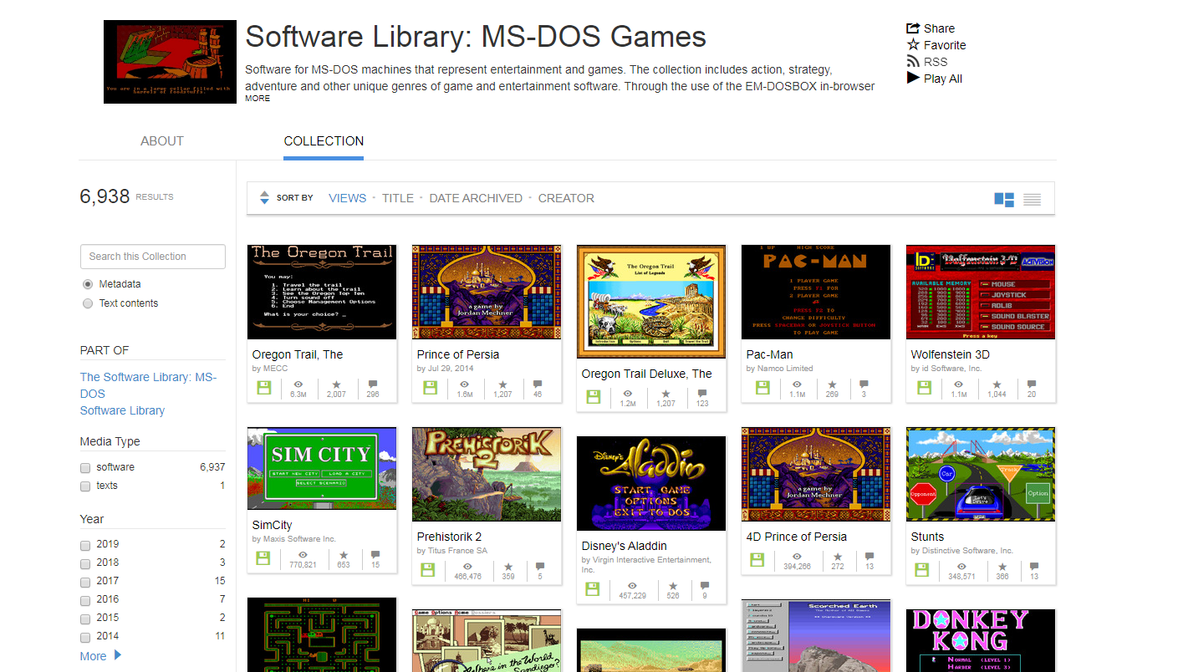
Task: Switch to tile grid view icon
Action: point(1003,199)
